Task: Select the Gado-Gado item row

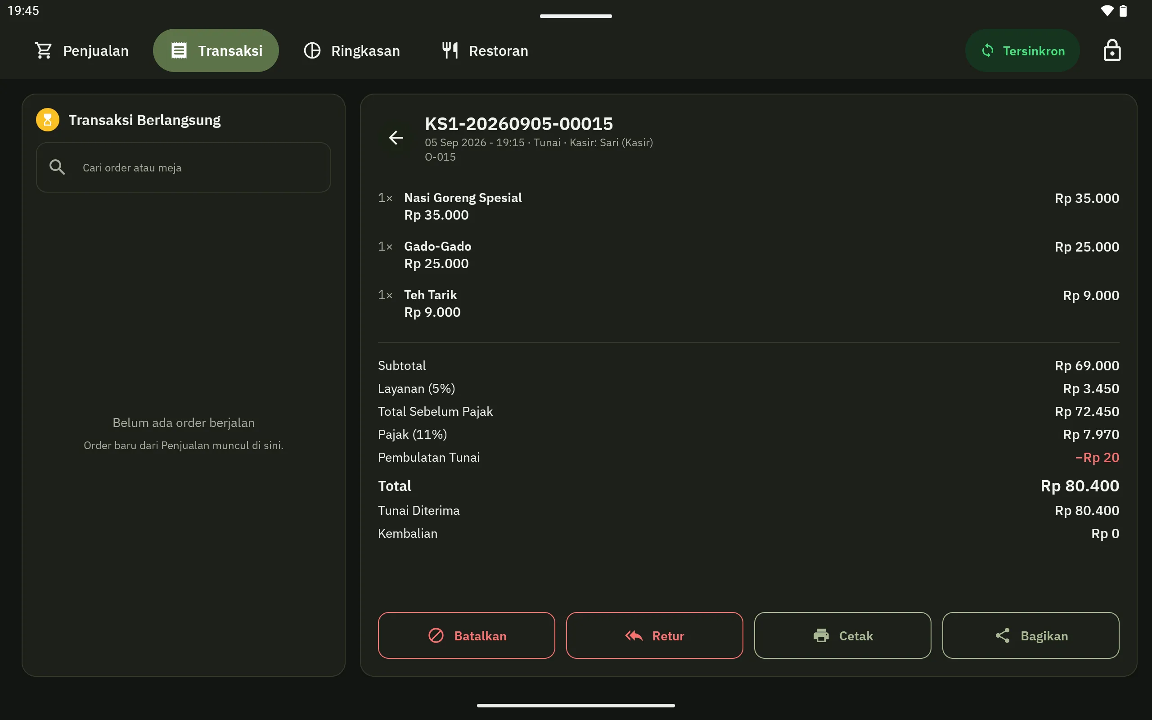Action: [x=748, y=255]
